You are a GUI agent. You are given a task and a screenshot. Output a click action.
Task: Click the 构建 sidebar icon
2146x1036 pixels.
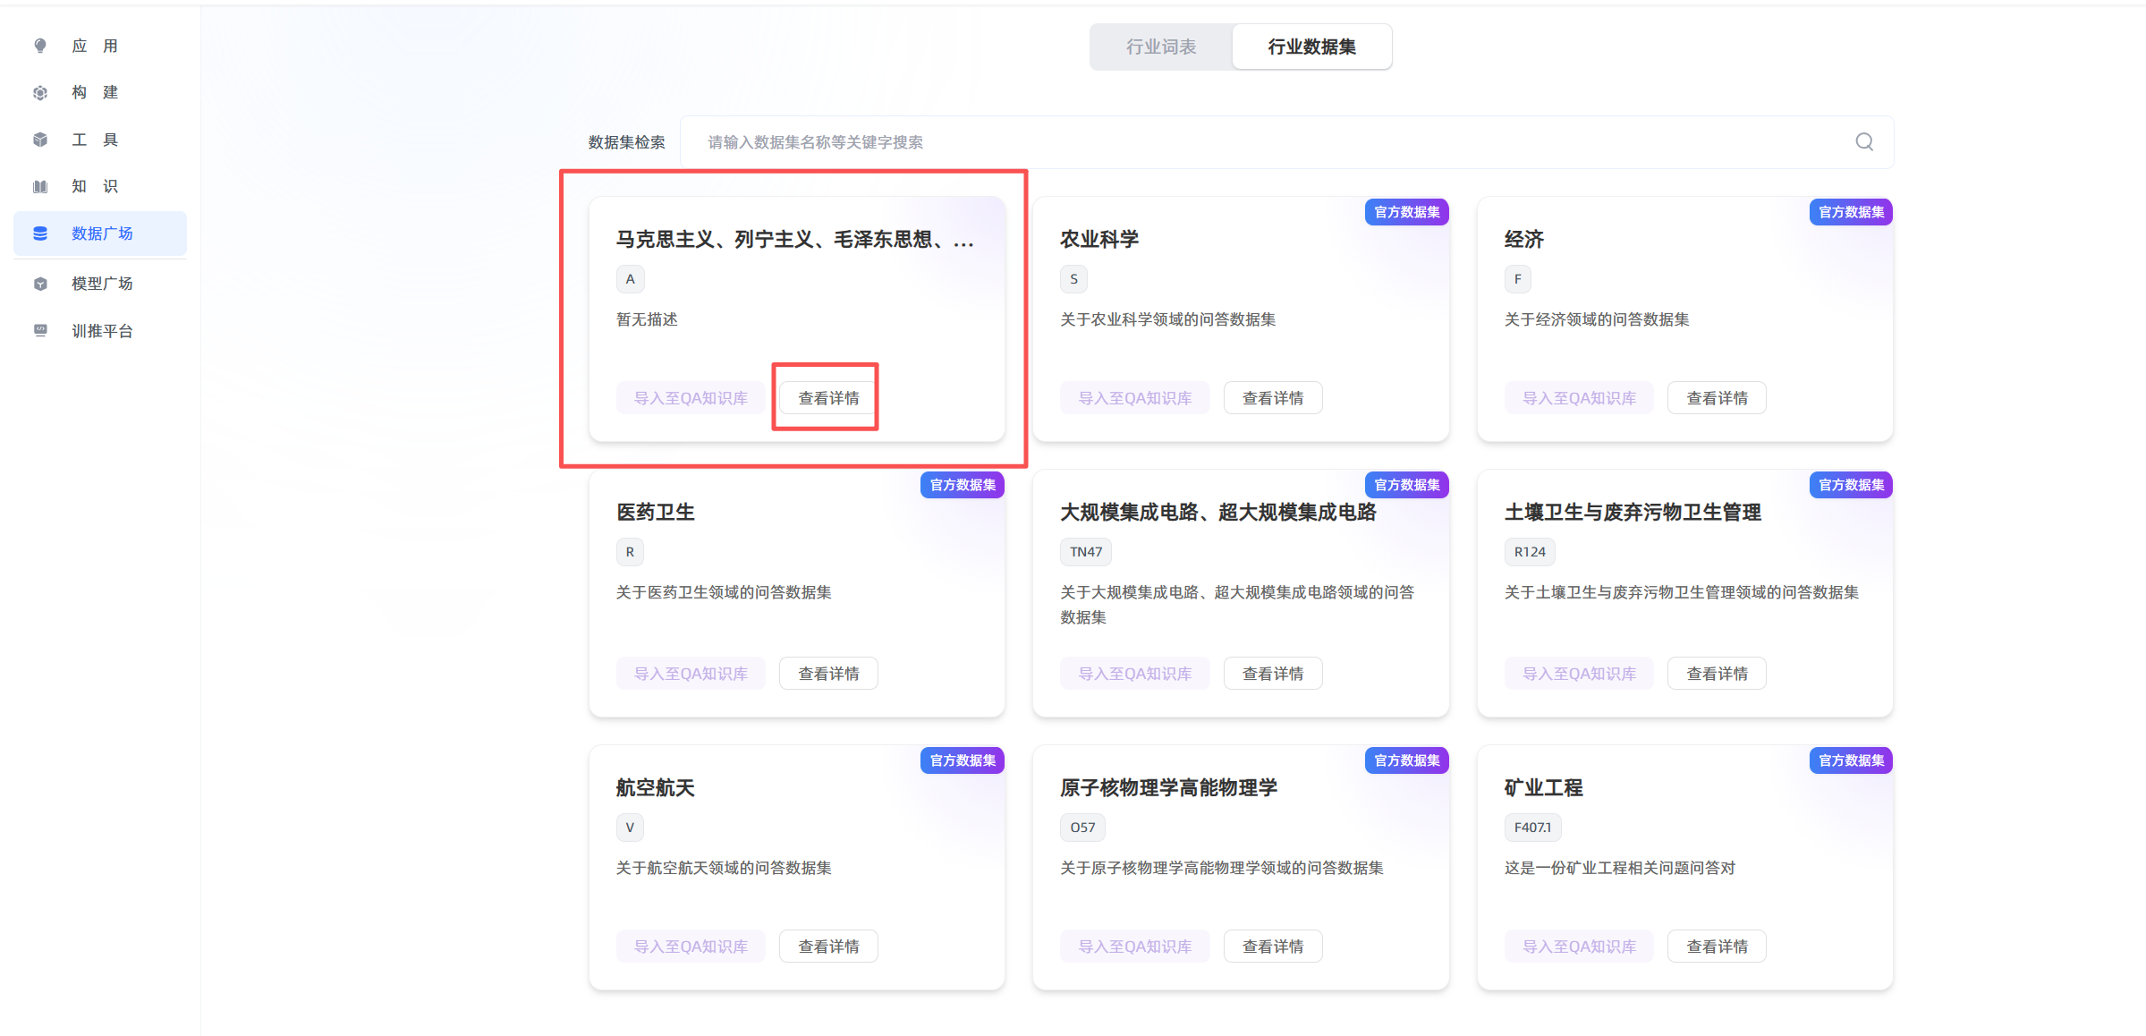click(40, 93)
